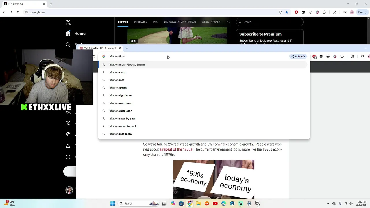Switch to the N3. tab
Viewport: 370px width, 208px height.
156,22
